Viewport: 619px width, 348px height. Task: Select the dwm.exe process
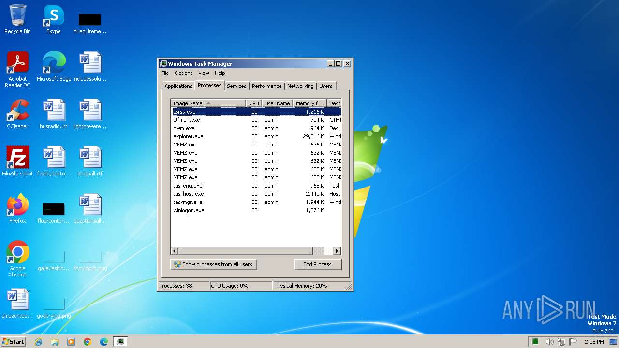[x=256, y=128]
